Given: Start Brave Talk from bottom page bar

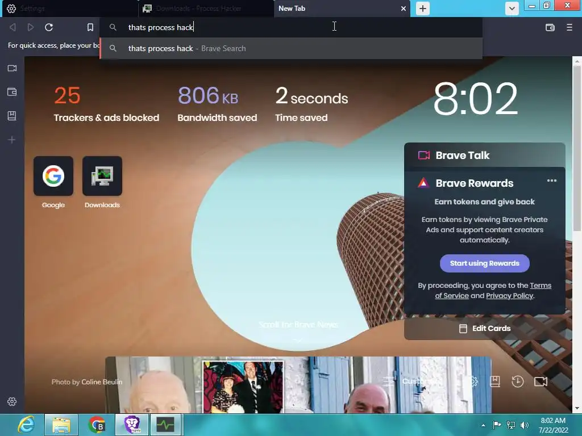Looking at the screenshot, I should tap(541, 381).
